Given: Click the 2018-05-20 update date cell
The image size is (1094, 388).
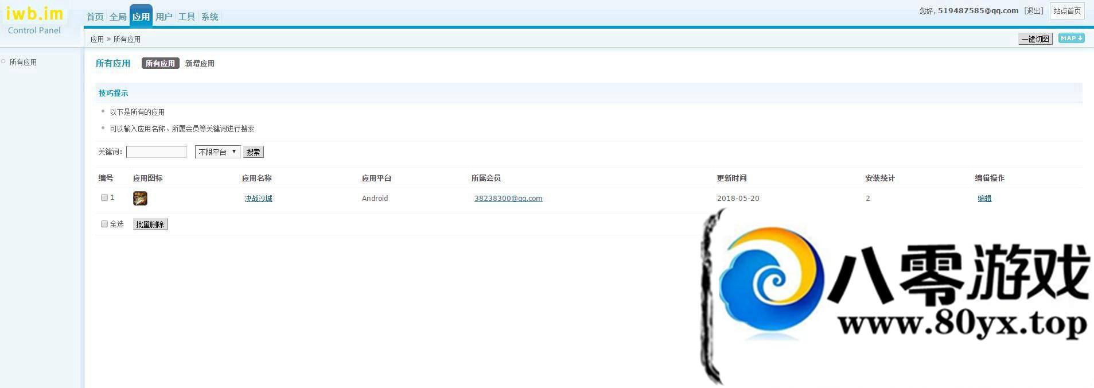Looking at the screenshot, I should [x=738, y=198].
